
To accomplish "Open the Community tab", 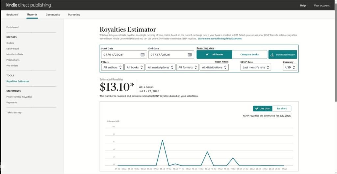I will coord(53,14).
